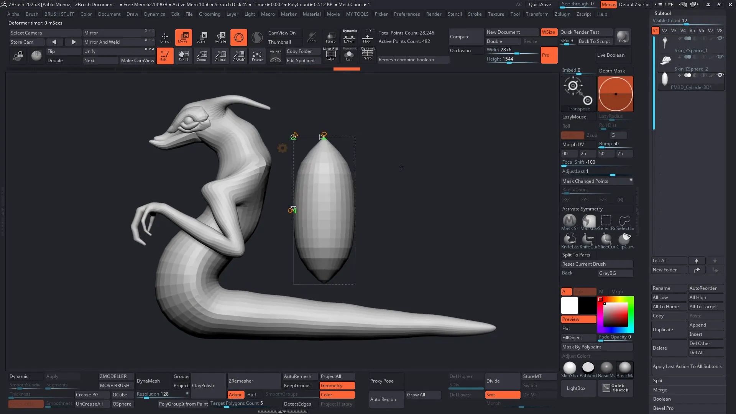This screenshot has width=736, height=414.
Task: Click the BPR render icon
Action: 623,37
